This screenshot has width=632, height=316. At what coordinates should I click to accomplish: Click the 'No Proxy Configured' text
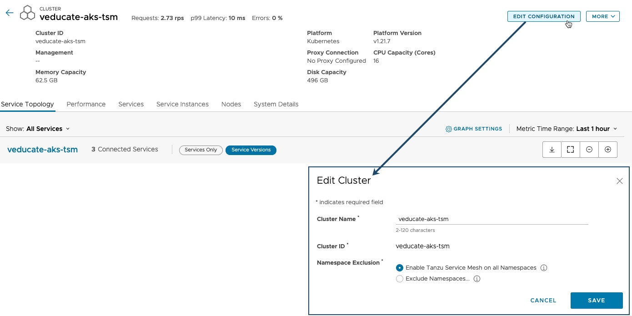[336, 61]
